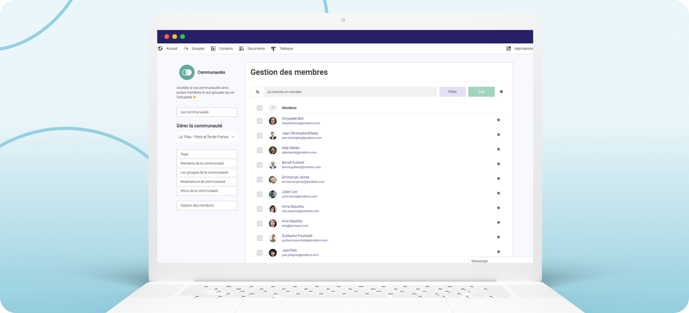Click the globe icon beside Accueil
689x313 pixels.
pyautogui.click(x=160, y=49)
